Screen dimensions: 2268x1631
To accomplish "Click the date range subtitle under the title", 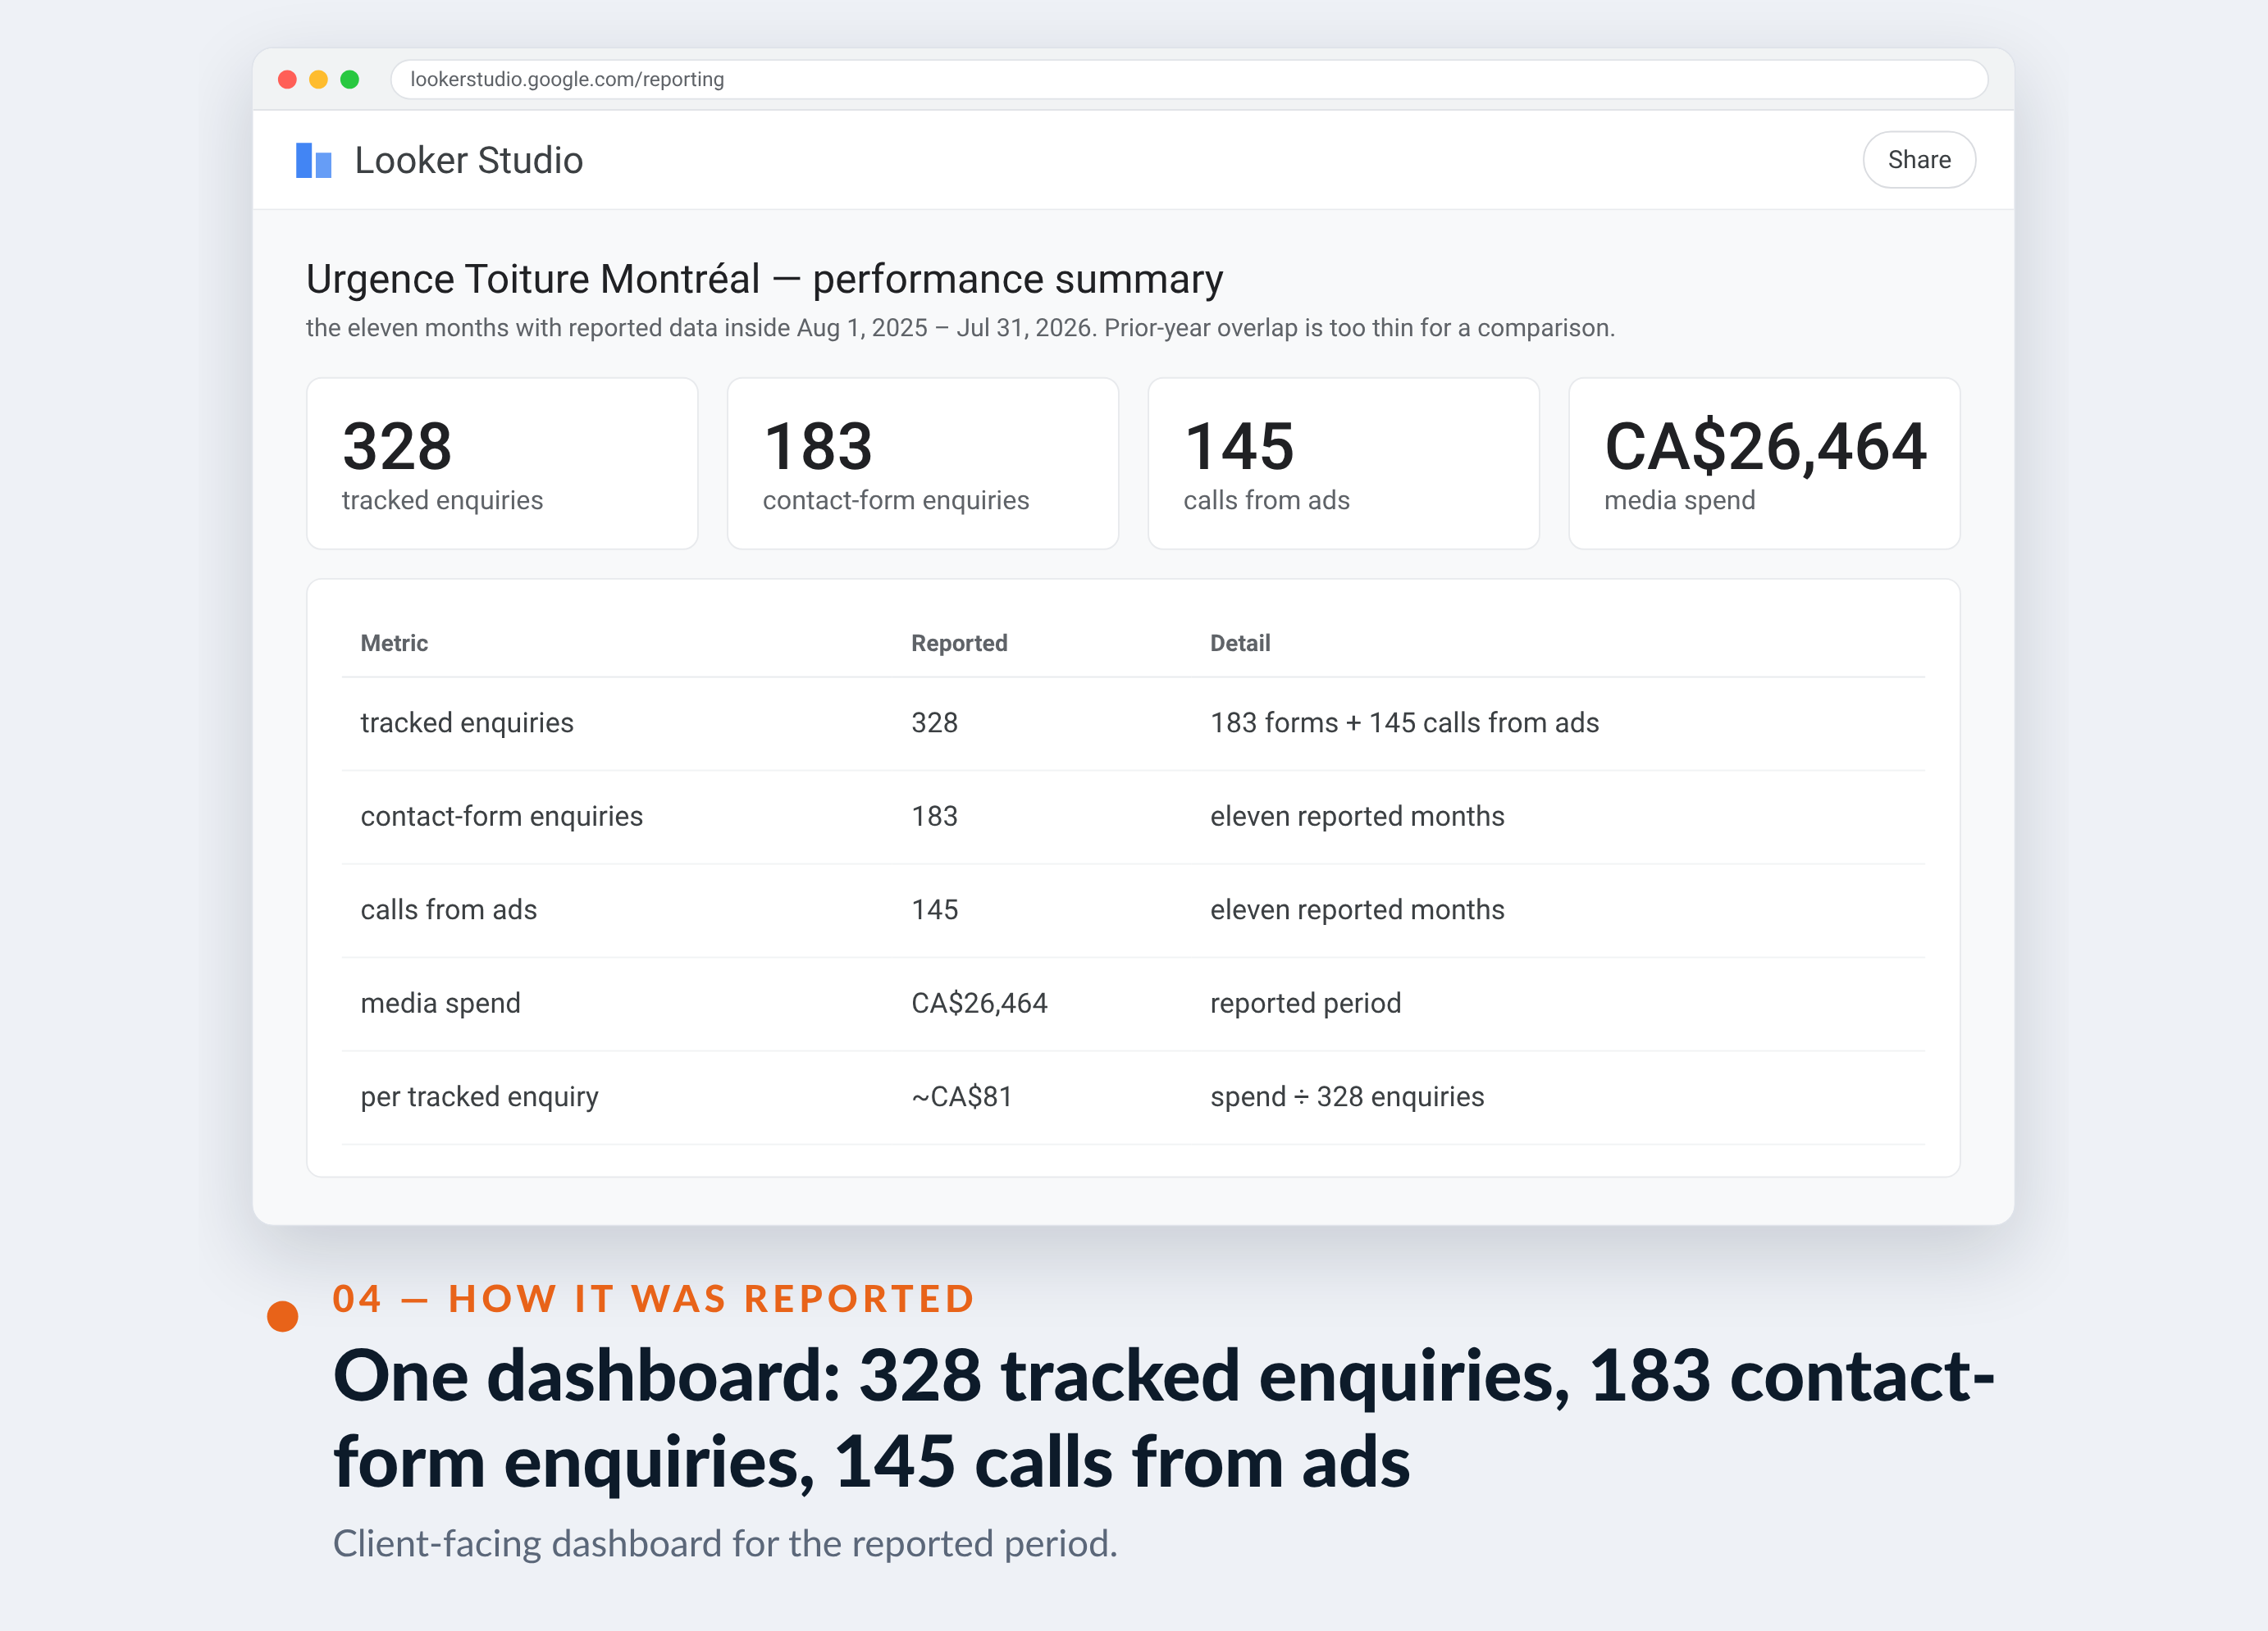I will coord(960,328).
